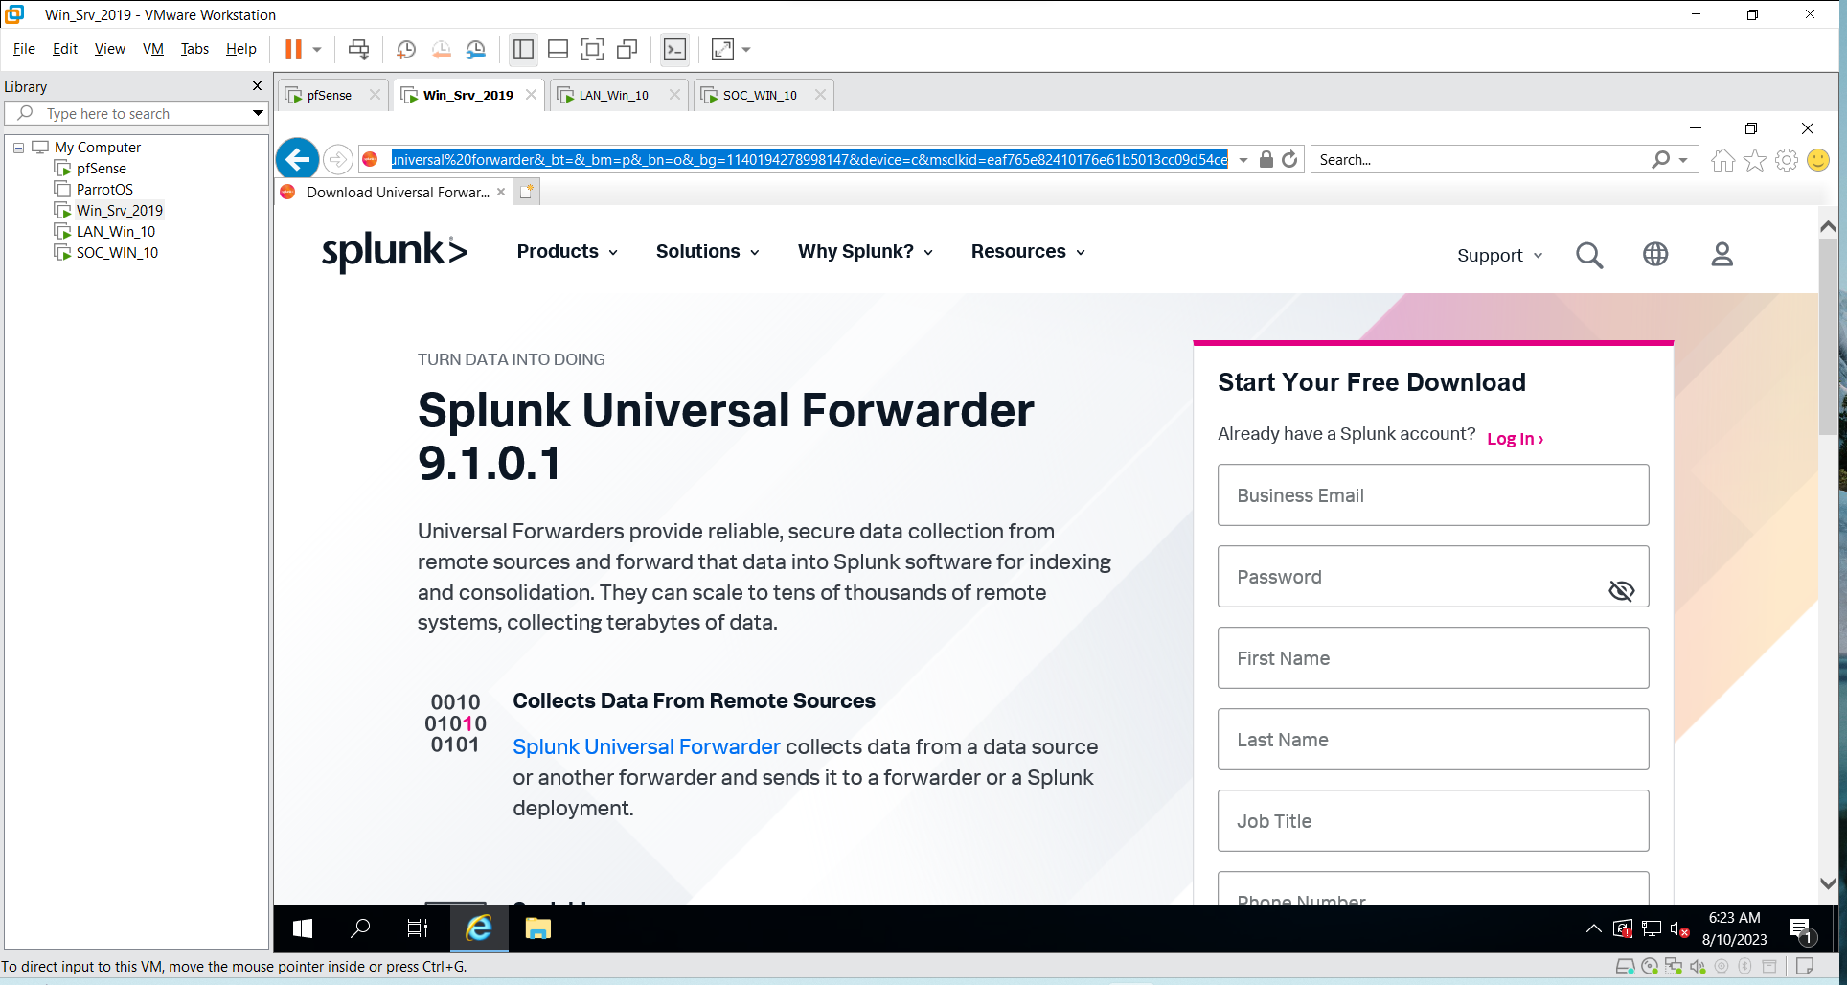Click the VMware pause VM button
Viewport: 1847px width, 985px height.
293,49
